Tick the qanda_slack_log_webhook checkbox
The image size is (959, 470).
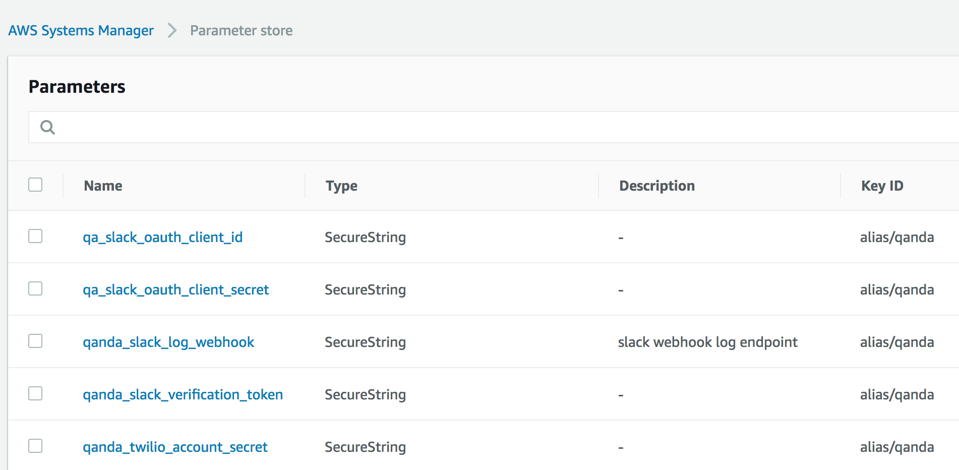(35, 341)
